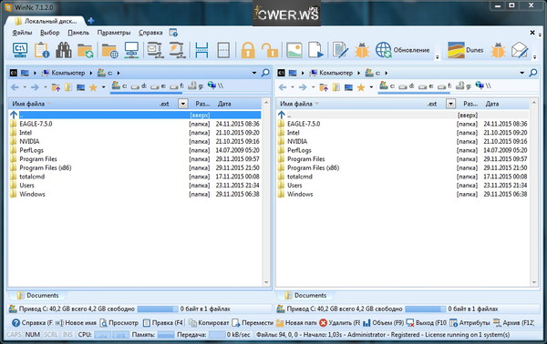This screenshot has height=344, width=547.
Task: Switch right panel to drive g:
Action: click(464, 86)
